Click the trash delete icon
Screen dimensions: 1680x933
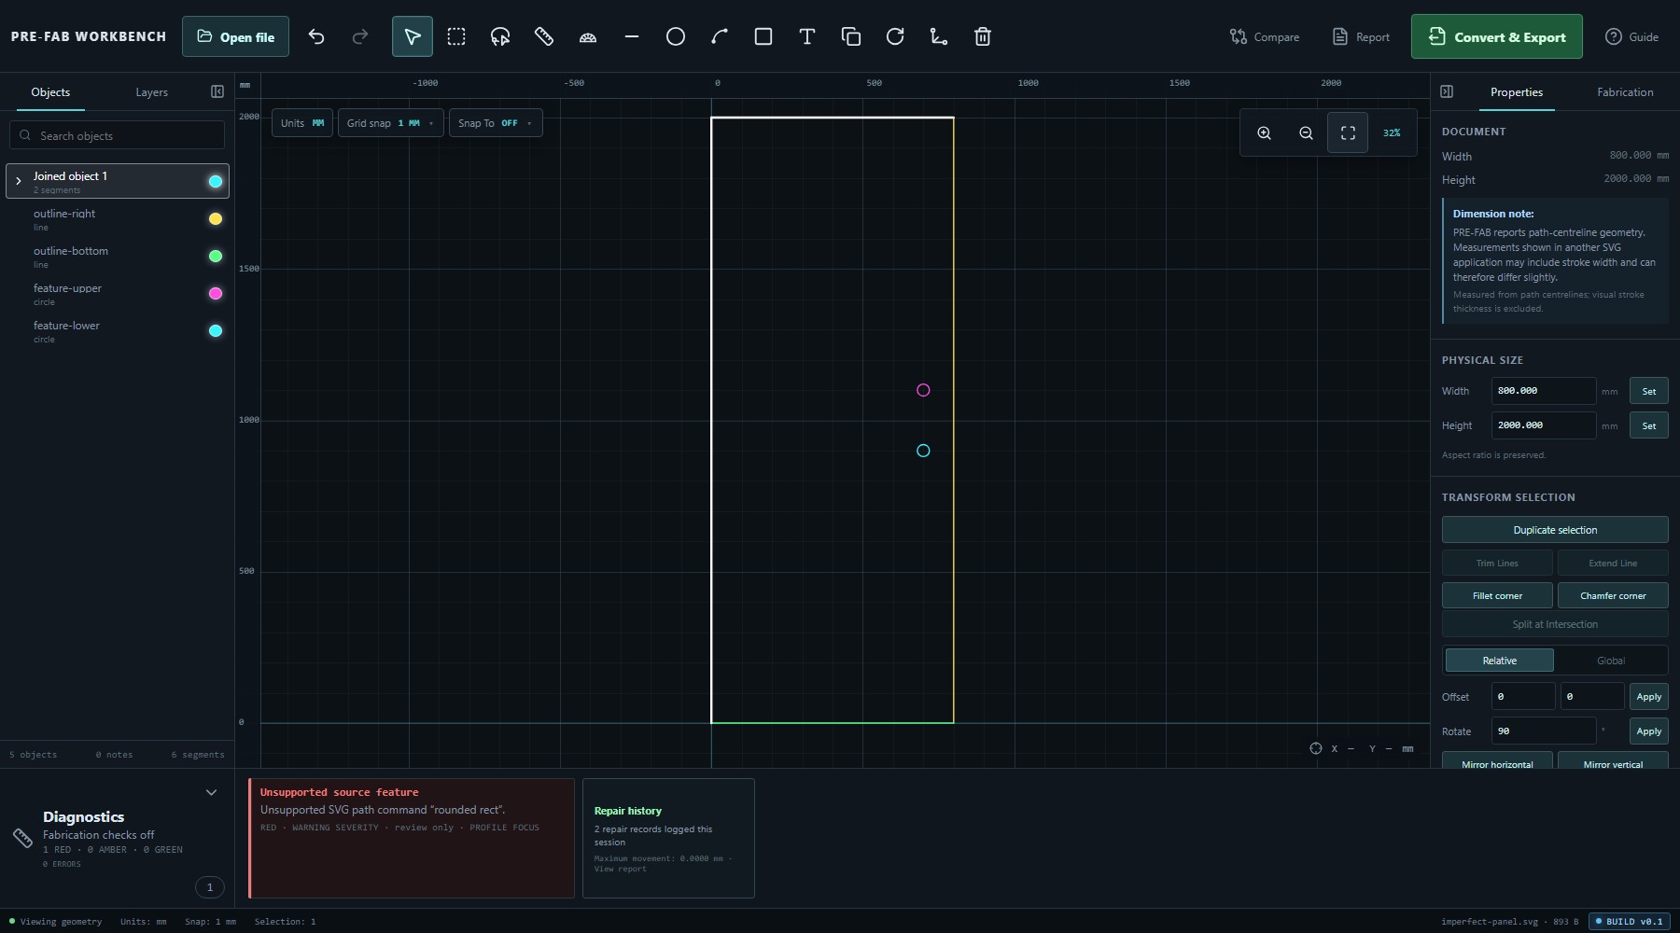[x=983, y=36]
